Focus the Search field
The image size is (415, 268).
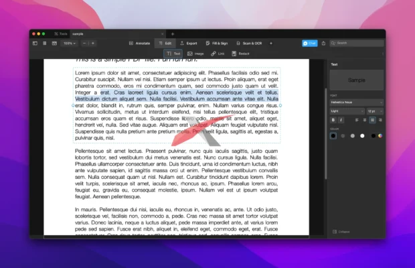(x=357, y=43)
